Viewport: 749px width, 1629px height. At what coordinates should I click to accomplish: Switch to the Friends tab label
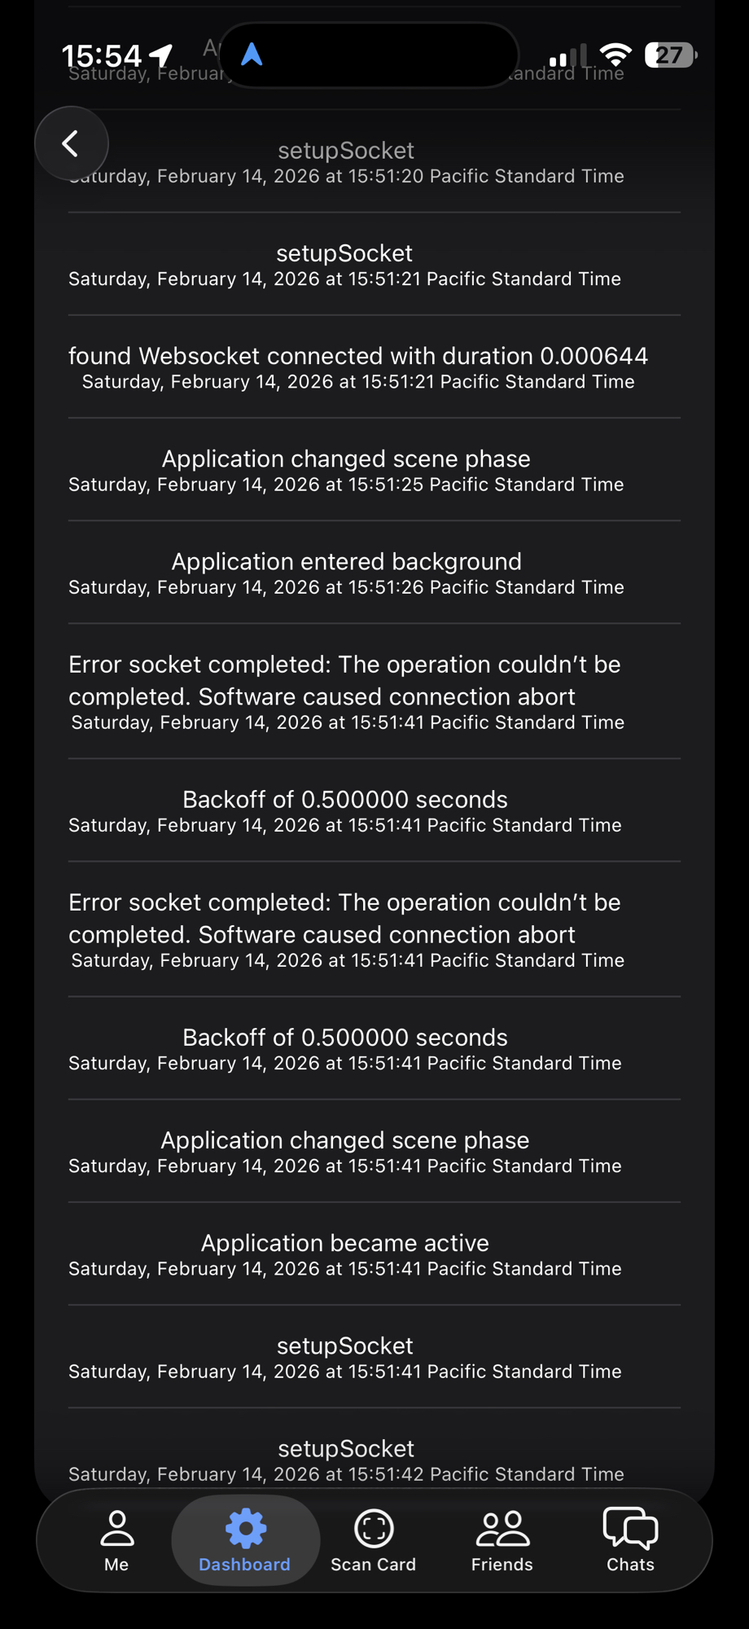502,1565
